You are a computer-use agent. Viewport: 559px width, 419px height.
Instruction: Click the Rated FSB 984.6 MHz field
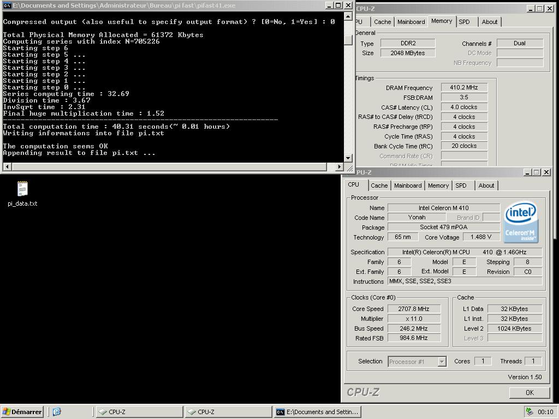[x=414, y=338]
